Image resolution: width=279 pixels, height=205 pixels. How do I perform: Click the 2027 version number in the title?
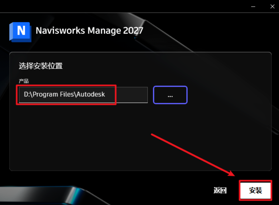click(x=133, y=31)
